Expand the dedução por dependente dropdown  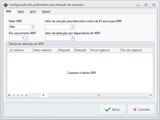point(72,38)
